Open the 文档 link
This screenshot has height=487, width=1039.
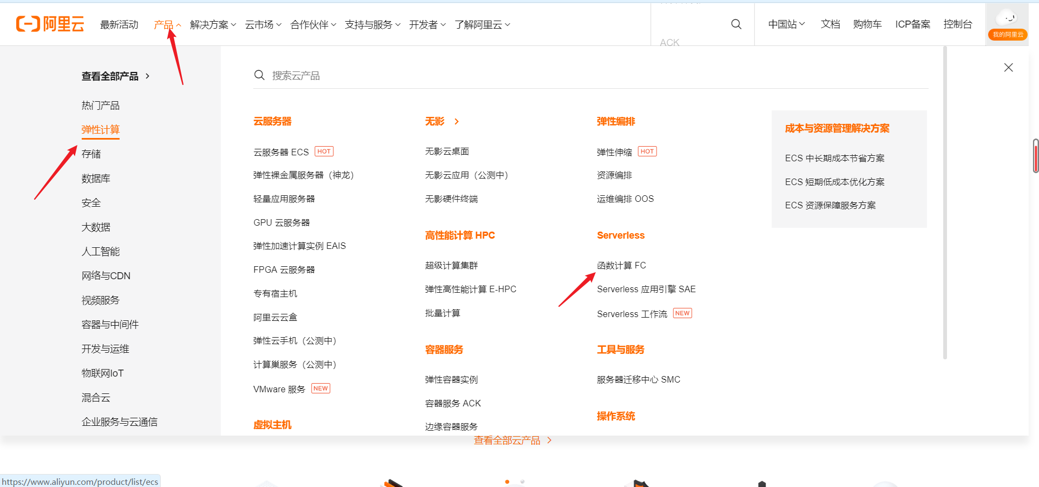(x=830, y=24)
